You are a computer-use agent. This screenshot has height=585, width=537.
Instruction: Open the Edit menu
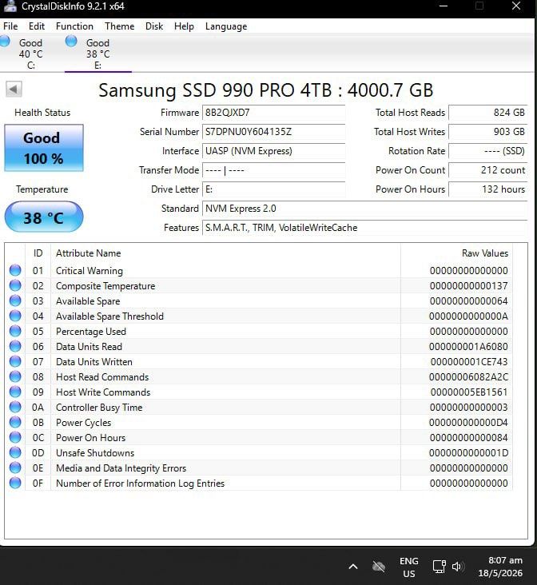37,26
